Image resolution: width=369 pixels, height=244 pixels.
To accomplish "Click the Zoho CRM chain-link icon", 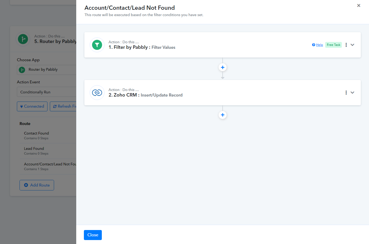I will point(97,93).
